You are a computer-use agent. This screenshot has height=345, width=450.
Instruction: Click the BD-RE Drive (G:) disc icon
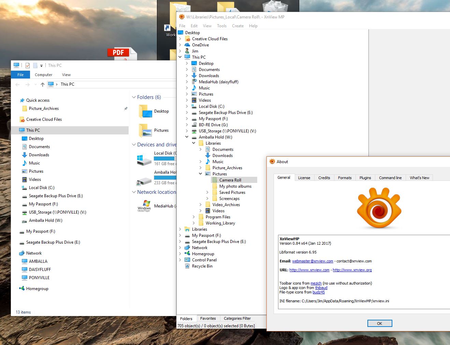[194, 125]
